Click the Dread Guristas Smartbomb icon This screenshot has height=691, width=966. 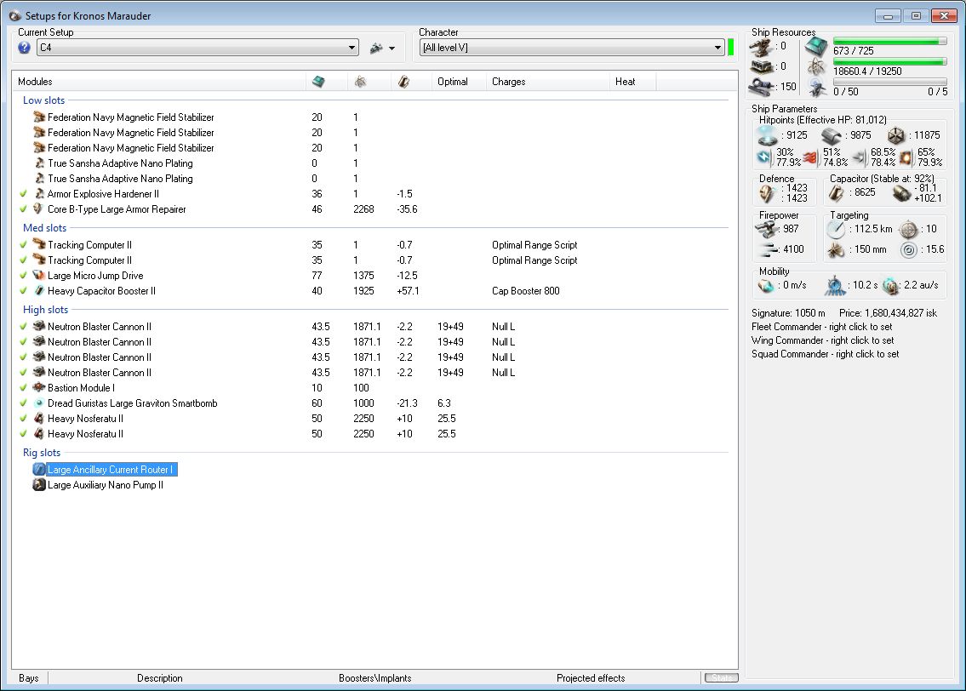pyautogui.click(x=39, y=403)
